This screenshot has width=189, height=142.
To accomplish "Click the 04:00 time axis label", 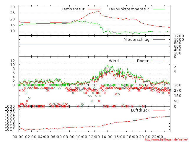I will pos(43,137).
